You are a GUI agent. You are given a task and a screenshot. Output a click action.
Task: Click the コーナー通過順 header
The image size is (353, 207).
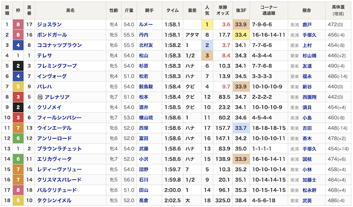(269, 10)
